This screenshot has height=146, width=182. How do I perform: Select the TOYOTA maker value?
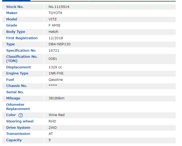point(55,13)
